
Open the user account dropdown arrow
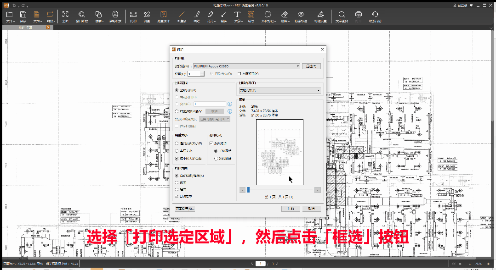point(471,6)
